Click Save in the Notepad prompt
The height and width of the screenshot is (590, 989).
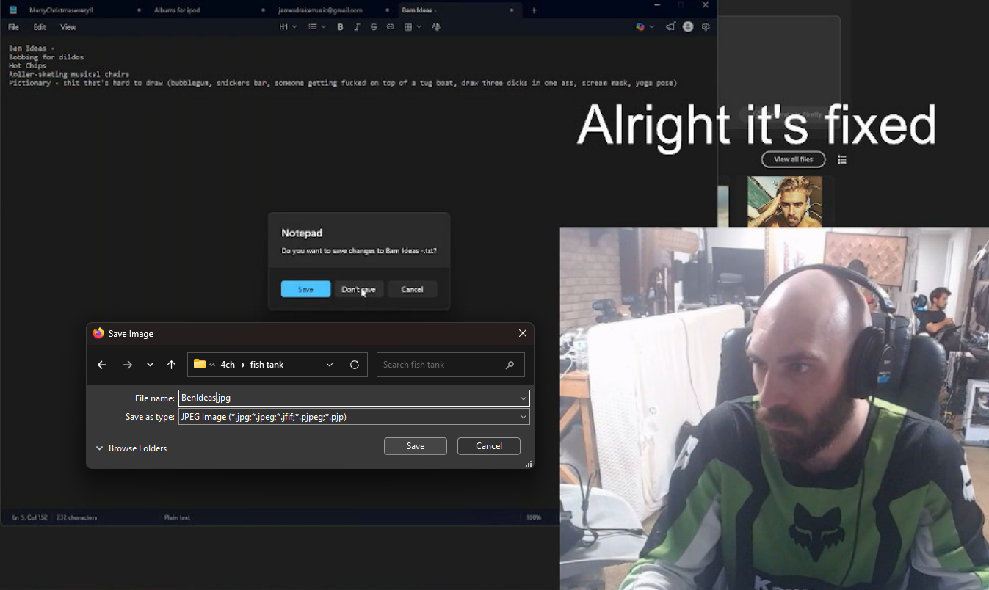(x=305, y=289)
